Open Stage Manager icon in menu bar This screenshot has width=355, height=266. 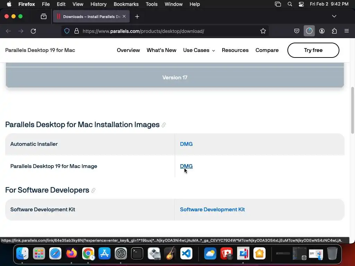(278, 4)
